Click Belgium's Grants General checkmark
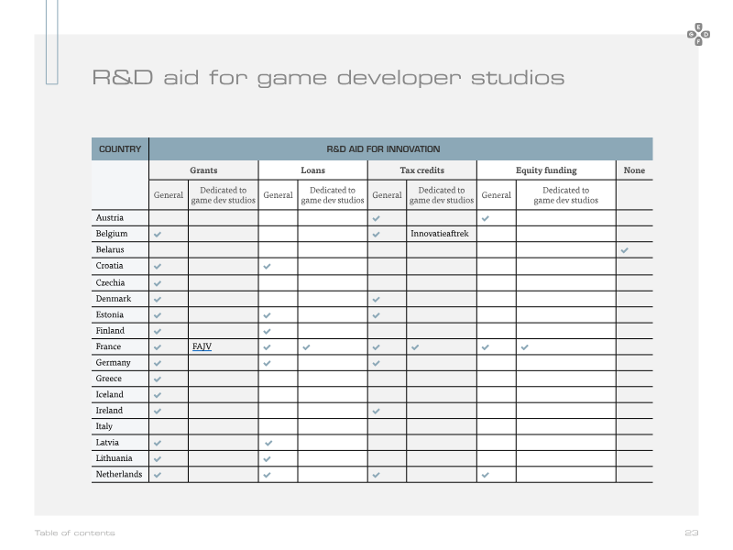The height and width of the screenshot is (550, 733). point(158,235)
